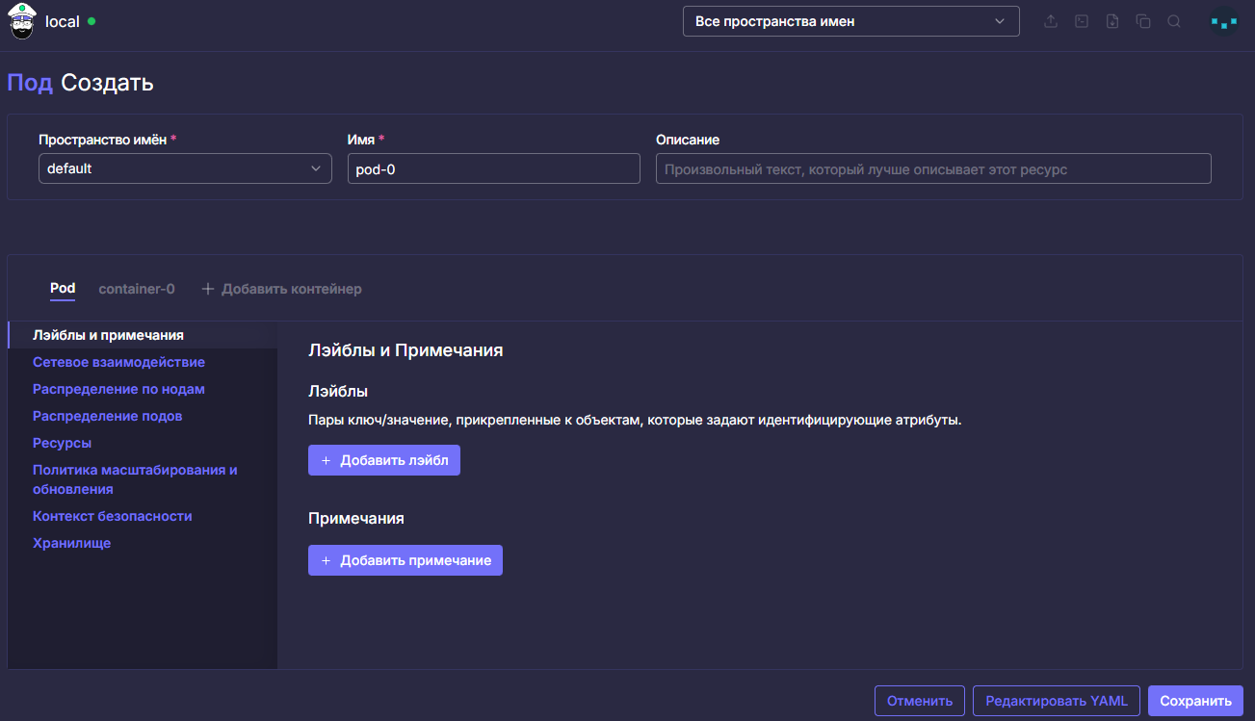Screen dimensions: 1255x721
Task: Click the Примечания subsection heading
Action: [356, 518]
